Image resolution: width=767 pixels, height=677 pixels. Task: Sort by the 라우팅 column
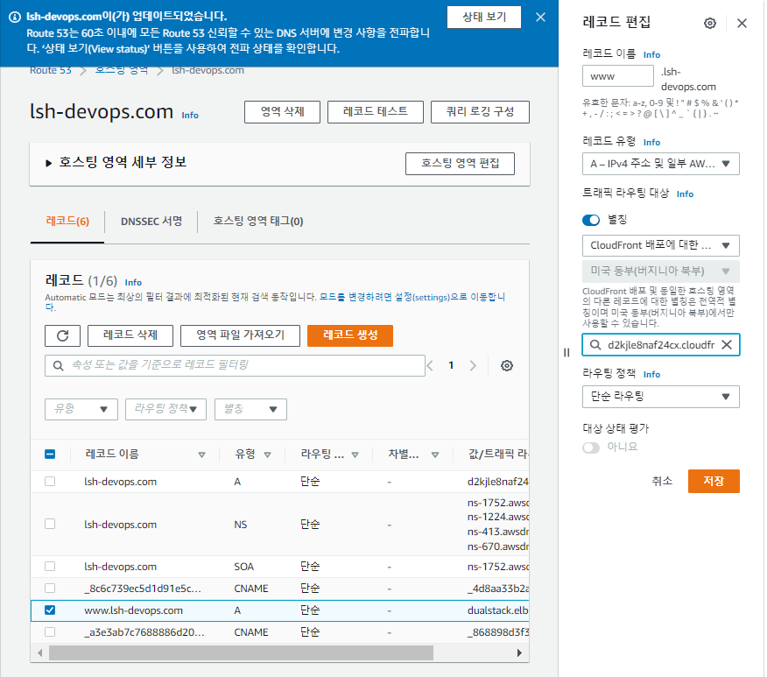coord(355,455)
